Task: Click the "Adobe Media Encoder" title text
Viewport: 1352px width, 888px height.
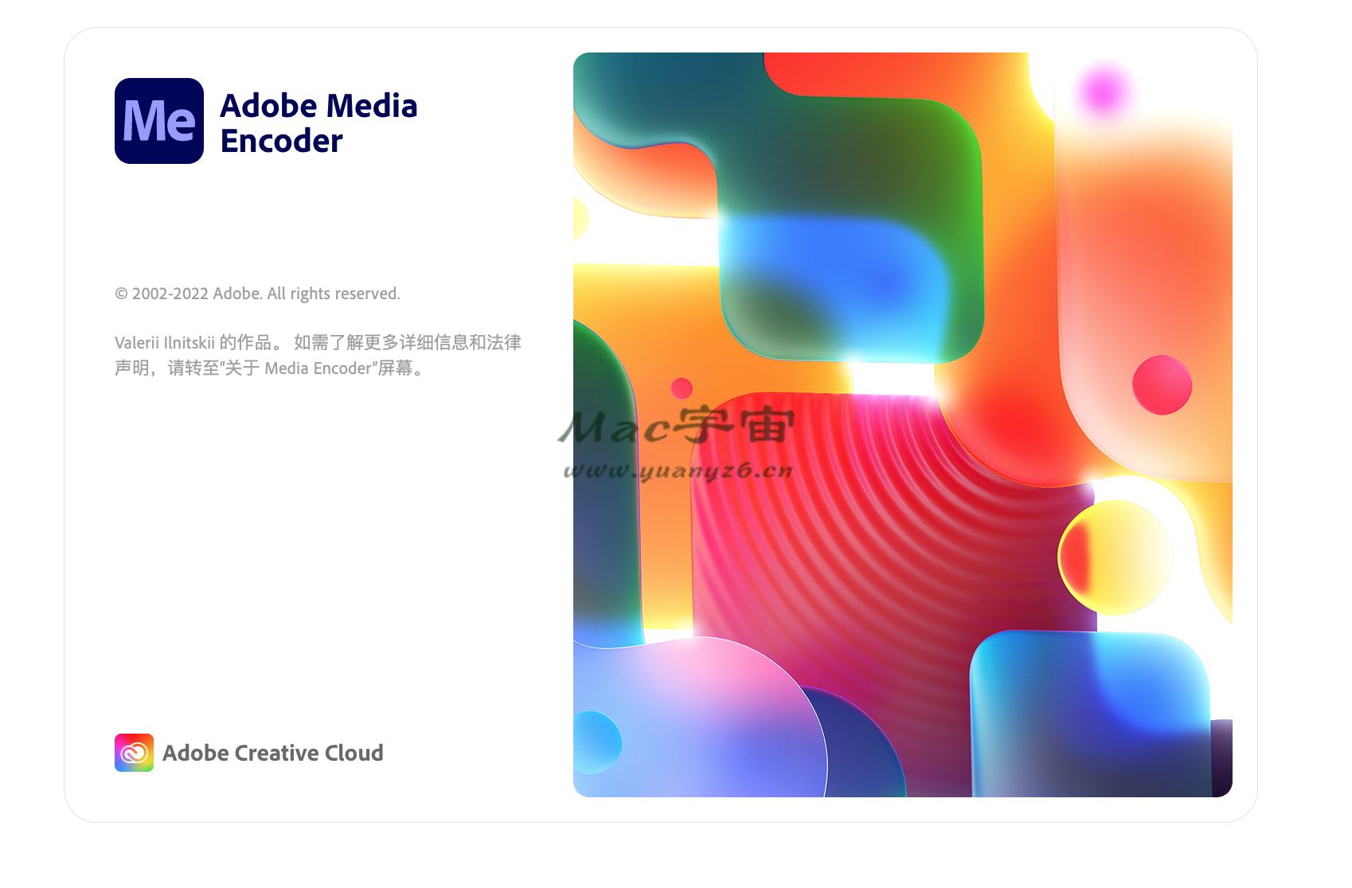Action: tap(318, 123)
